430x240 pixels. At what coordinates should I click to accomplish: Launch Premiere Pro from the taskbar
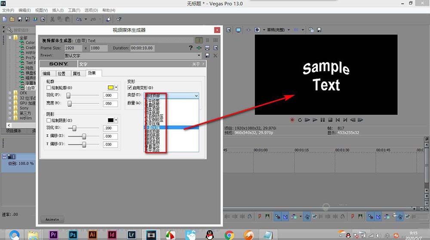[x=54, y=234]
